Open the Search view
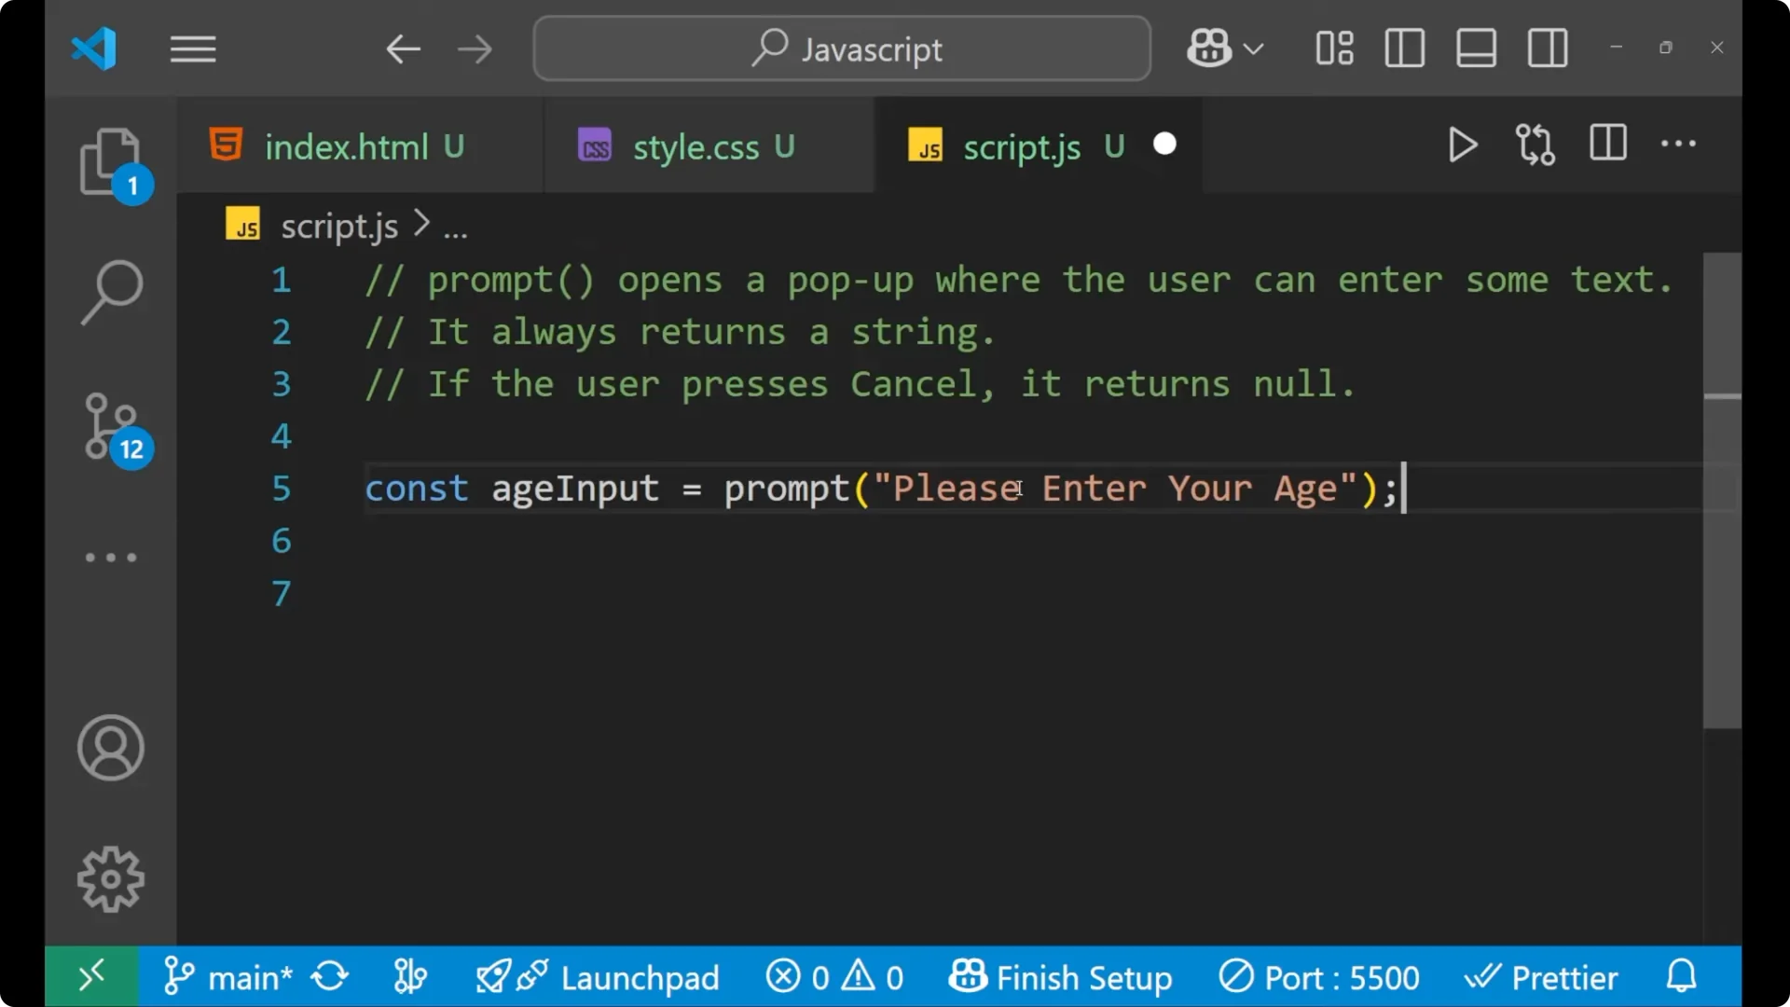1790x1007 pixels. pyautogui.click(x=111, y=292)
